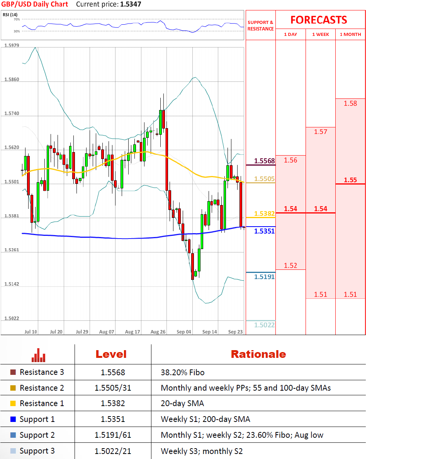Click the 1.5381 price axis label
This screenshot has height=459, width=445.
point(12,216)
